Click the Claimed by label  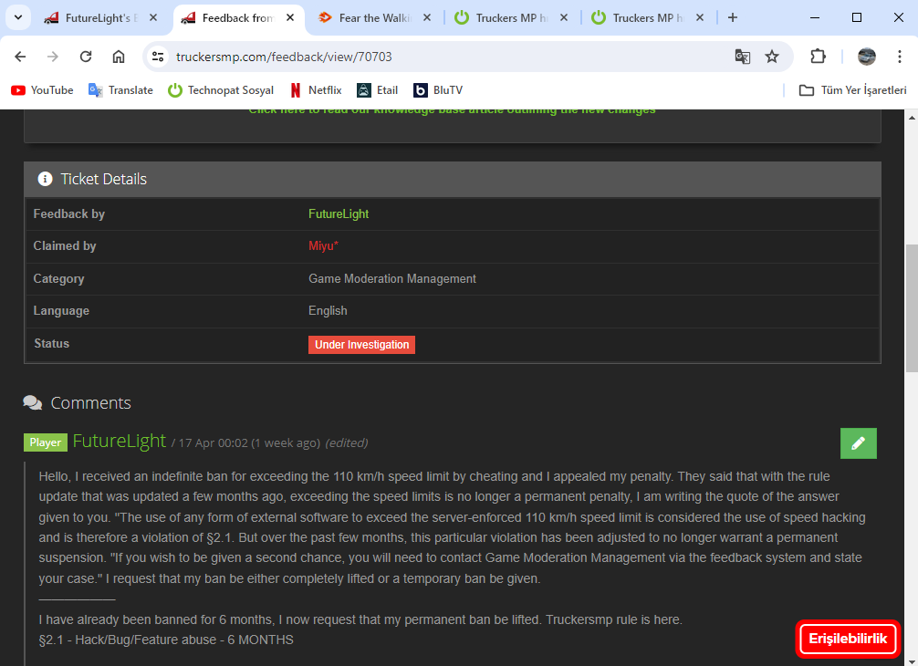pyautogui.click(x=65, y=245)
